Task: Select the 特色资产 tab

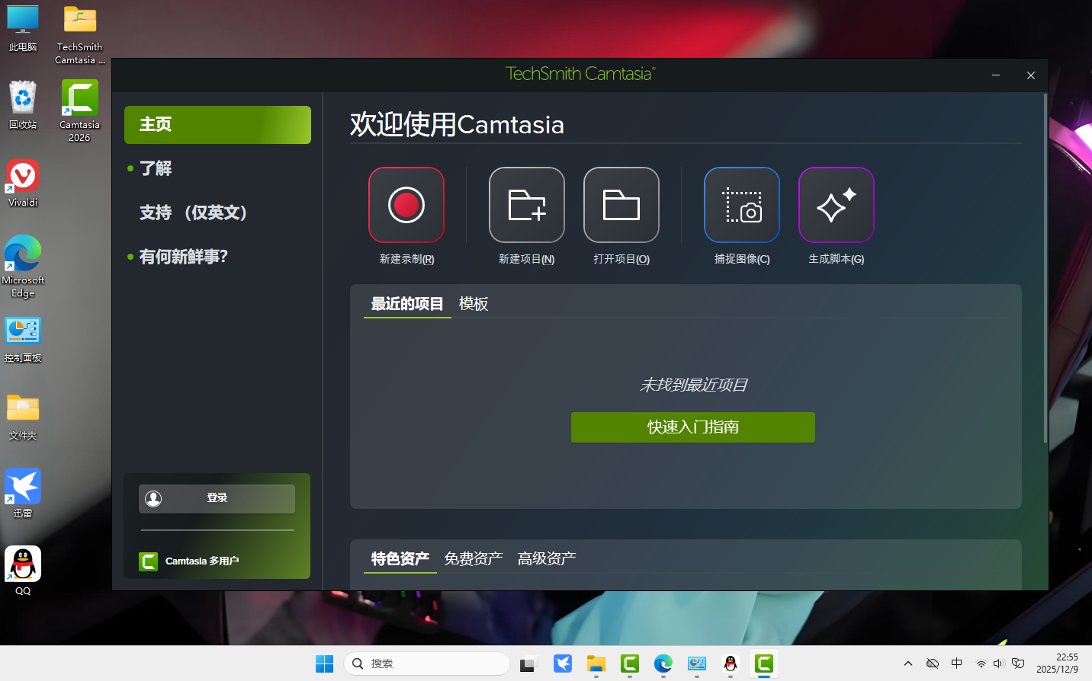Action: click(x=400, y=559)
